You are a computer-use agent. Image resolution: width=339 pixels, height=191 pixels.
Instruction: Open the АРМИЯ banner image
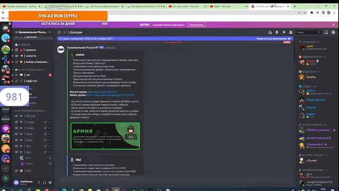[x=105, y=136]
